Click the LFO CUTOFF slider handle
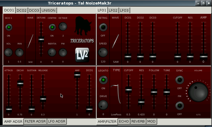The height and width of the screenshot is (127, 212). [178, 56]
